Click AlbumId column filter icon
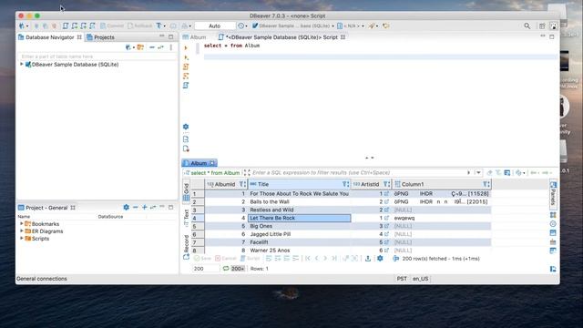583x328 pixels. 242,184
